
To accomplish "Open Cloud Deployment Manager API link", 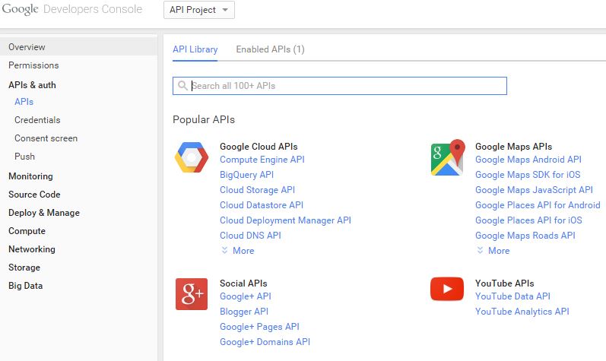I will (286, 220).
